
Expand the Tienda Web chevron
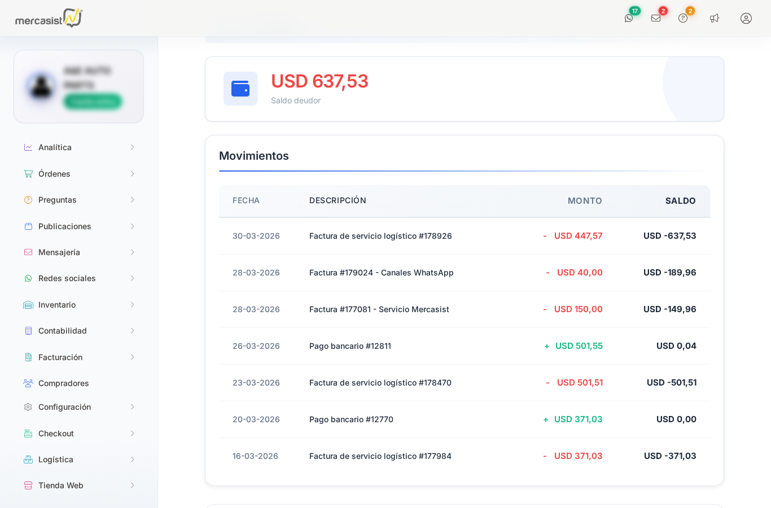(x=133, y=485)
